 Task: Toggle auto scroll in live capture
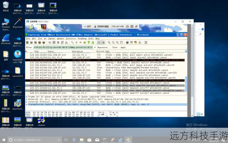point(103,42)
